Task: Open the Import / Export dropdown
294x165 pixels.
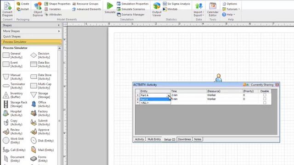Action: click(x=199, y=9)
